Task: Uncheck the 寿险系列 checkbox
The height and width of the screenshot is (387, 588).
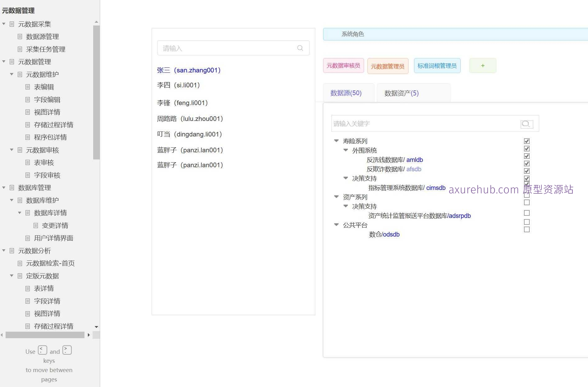Action: coord(526,141)
